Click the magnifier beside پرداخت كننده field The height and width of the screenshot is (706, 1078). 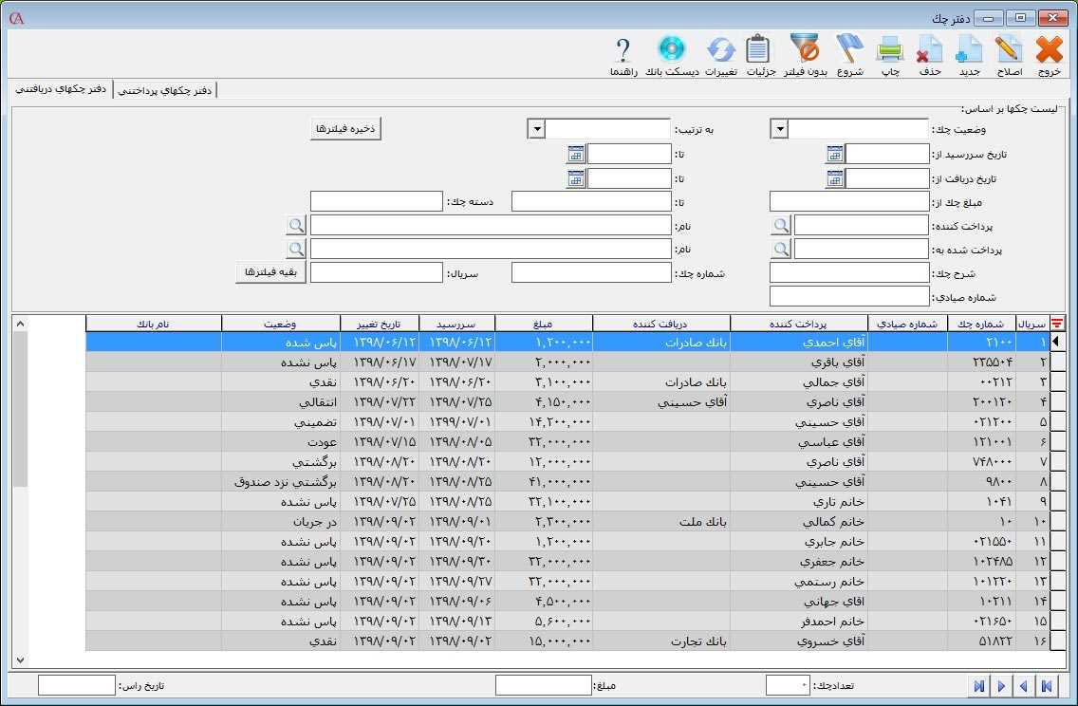780,225
